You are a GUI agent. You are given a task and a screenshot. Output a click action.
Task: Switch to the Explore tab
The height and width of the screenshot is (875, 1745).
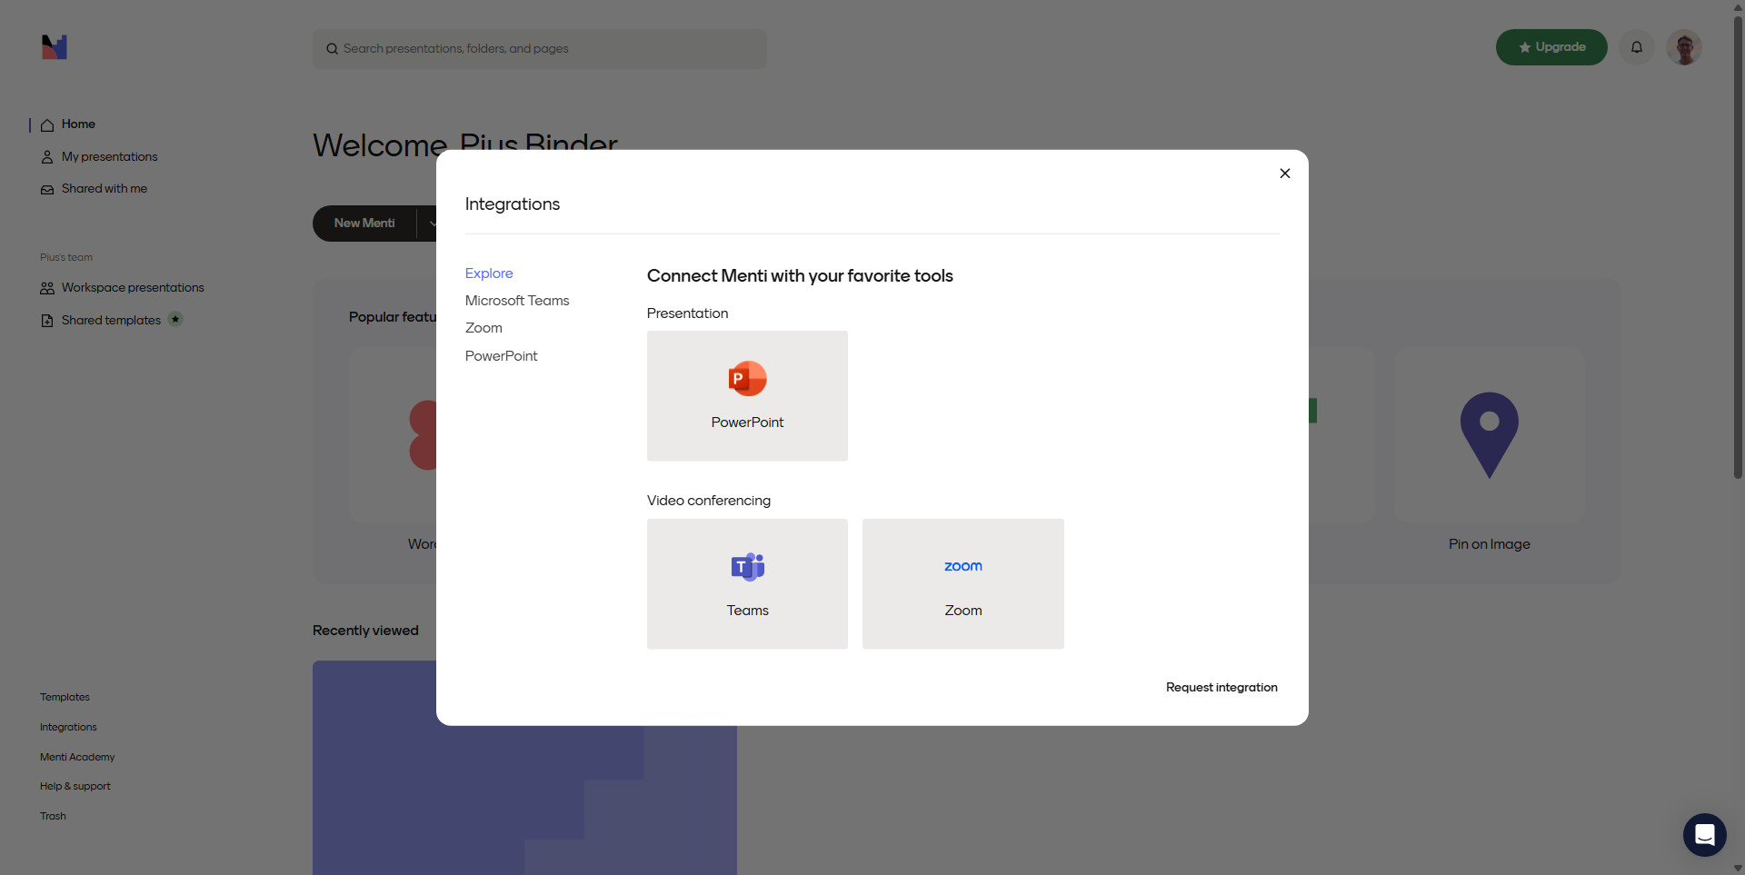(489, 273)
